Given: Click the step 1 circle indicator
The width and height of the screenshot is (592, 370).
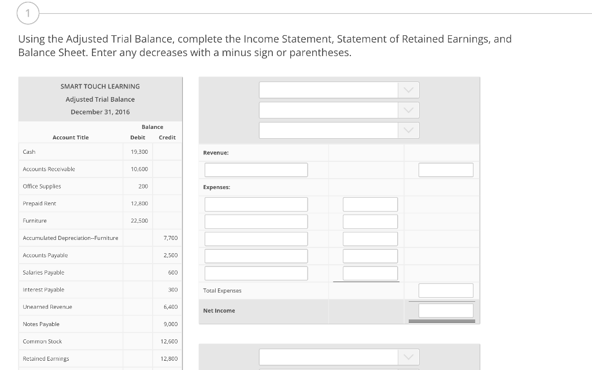Looking at the screenshot, I should coord(28,13).
